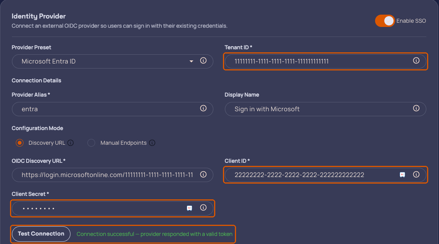Image resolution: width=439 pixels, height=244 pixels.
Task: Click the Client Secret info icon
Action: click(x=203, y=207)
